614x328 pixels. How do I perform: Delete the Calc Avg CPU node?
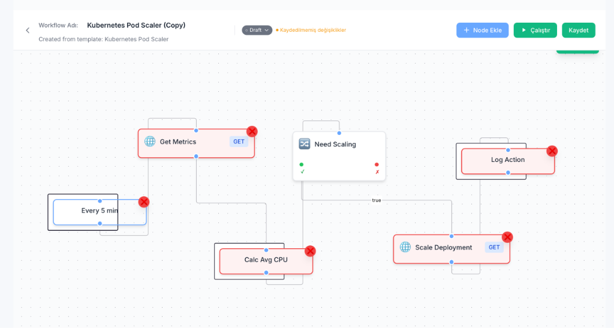coord(310,251)
